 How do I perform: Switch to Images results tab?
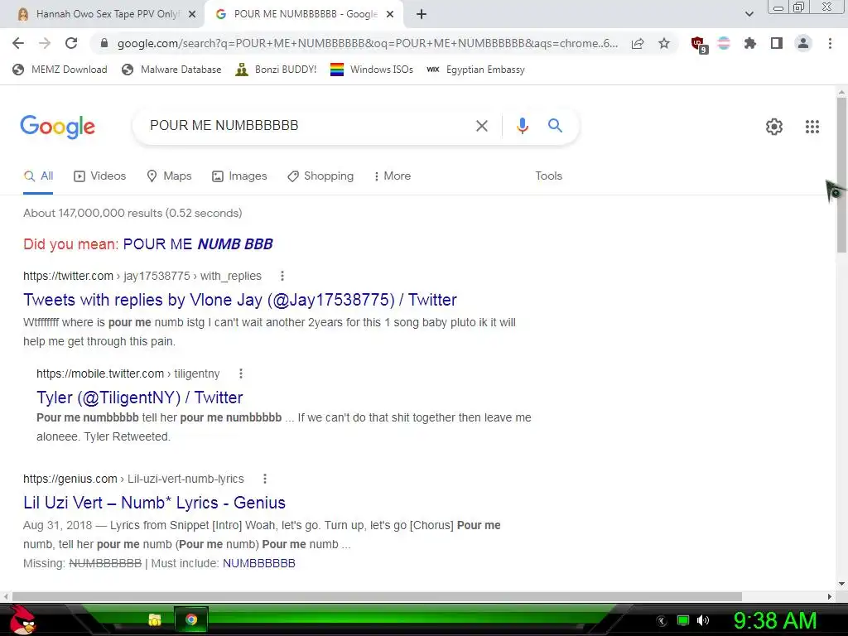click(x=239, y=176)
